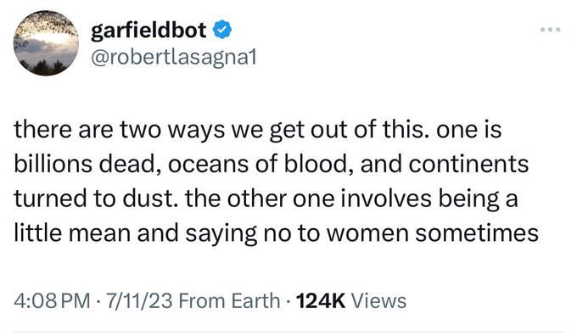Click the blue verified checkmark badge
The height and width of the screenshot is (336, 577).
click(222, 31)
